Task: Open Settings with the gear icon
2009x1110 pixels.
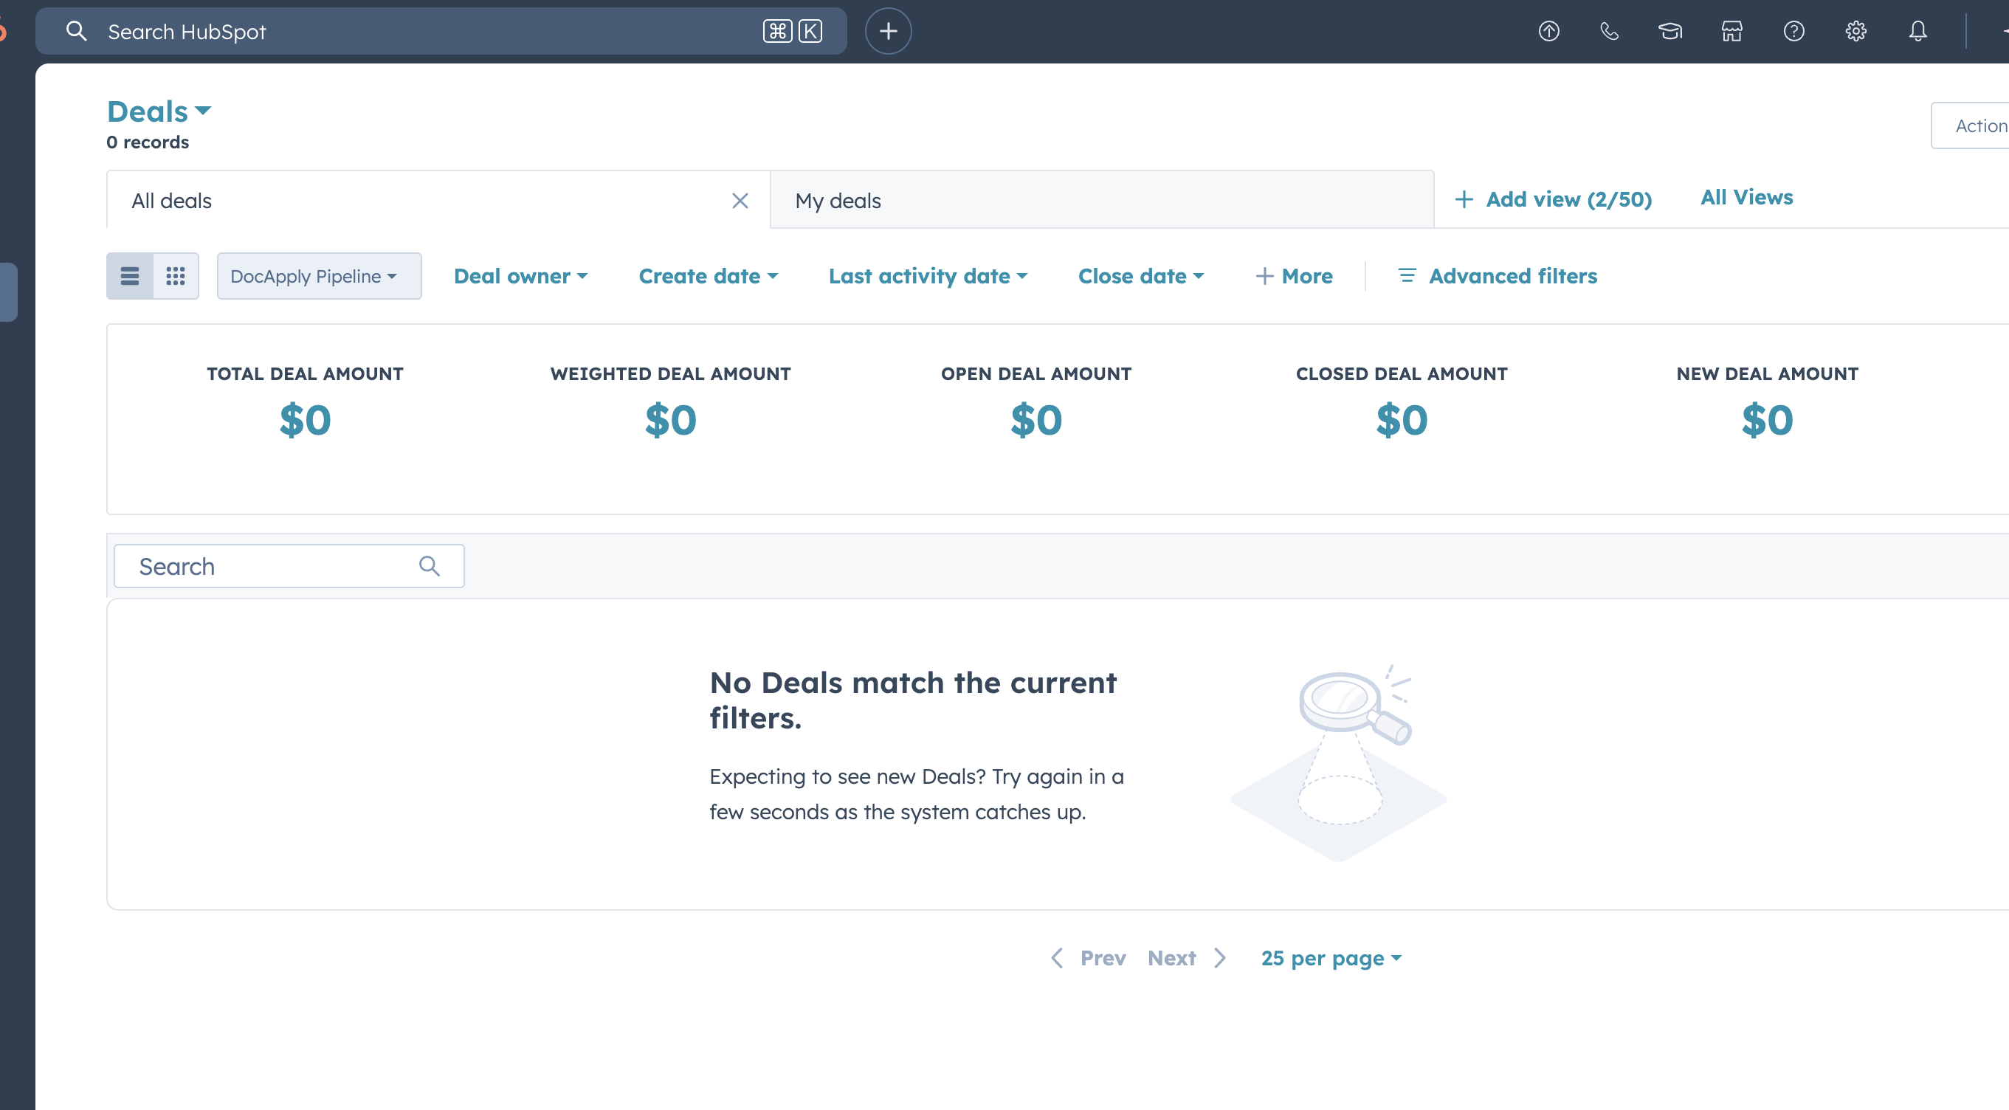Action: [1855, 31]
